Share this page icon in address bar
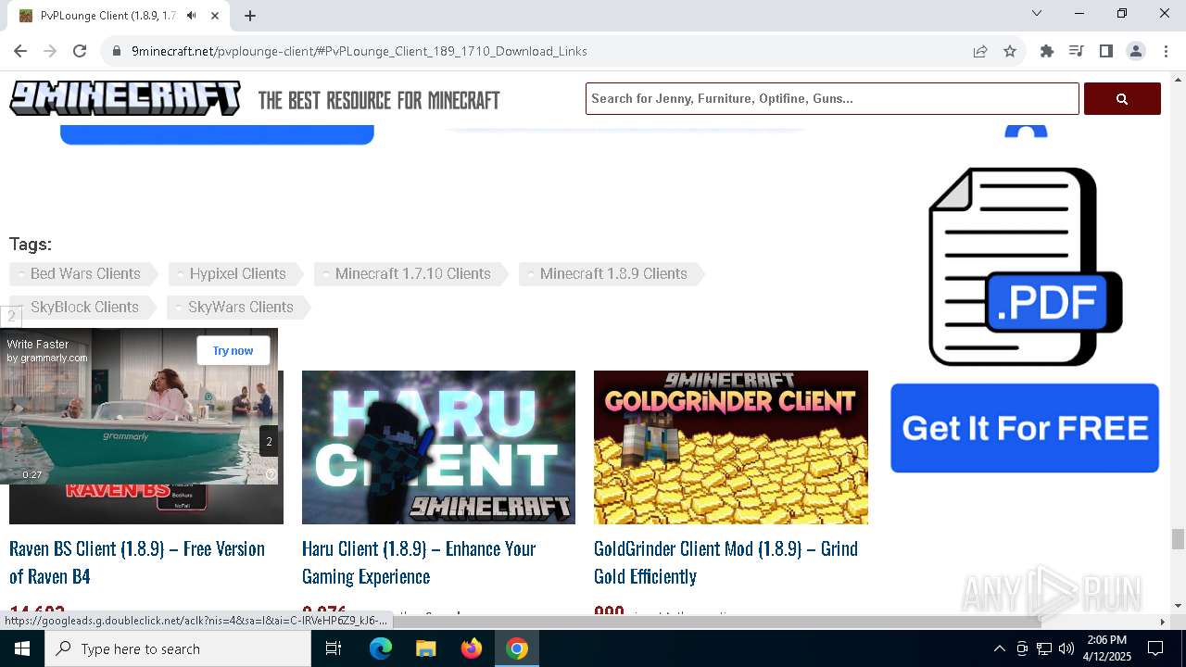 980,51
